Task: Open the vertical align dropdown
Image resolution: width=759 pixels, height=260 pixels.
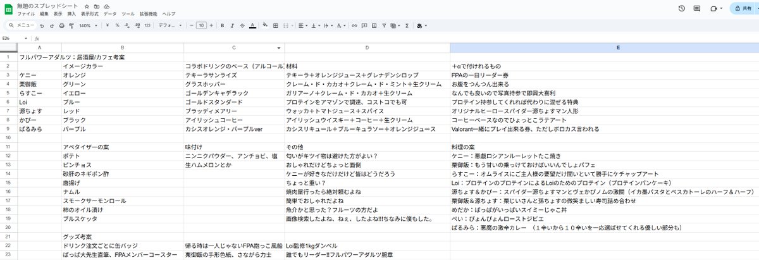Action: 316,25
